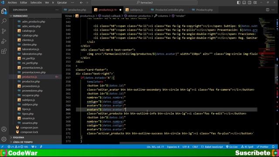Switch to Producto.php editor tab
279x157 pixels.
[x=204, y=10]
